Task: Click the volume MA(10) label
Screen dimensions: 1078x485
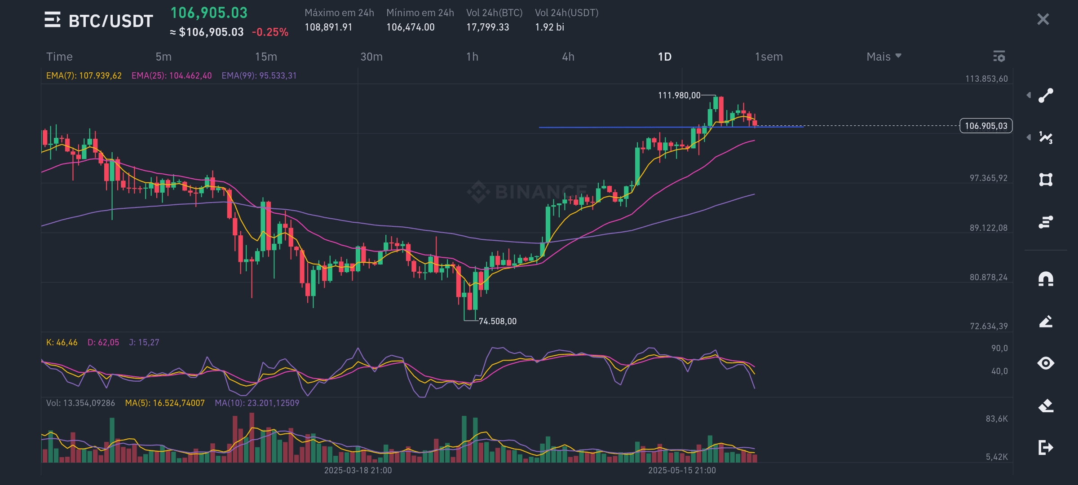Action: 257,403
